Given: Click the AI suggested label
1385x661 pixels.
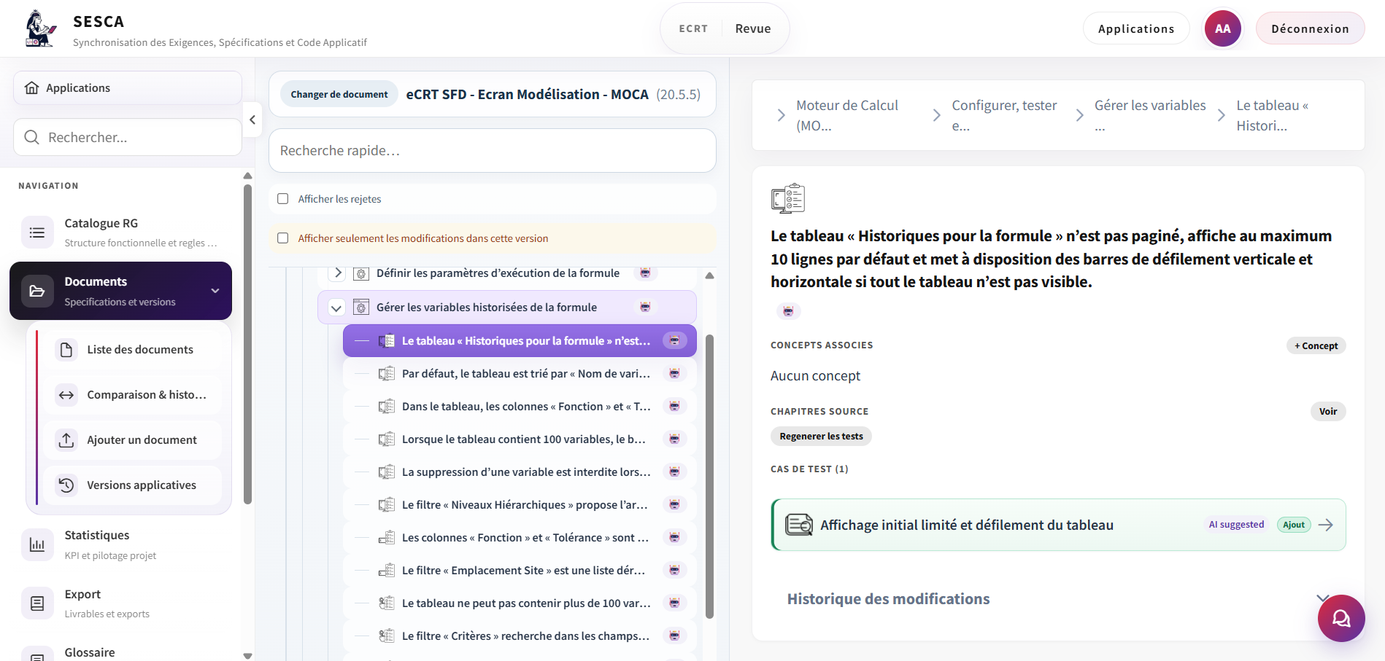Looking at the screenshot, I should pos(1236,525).
